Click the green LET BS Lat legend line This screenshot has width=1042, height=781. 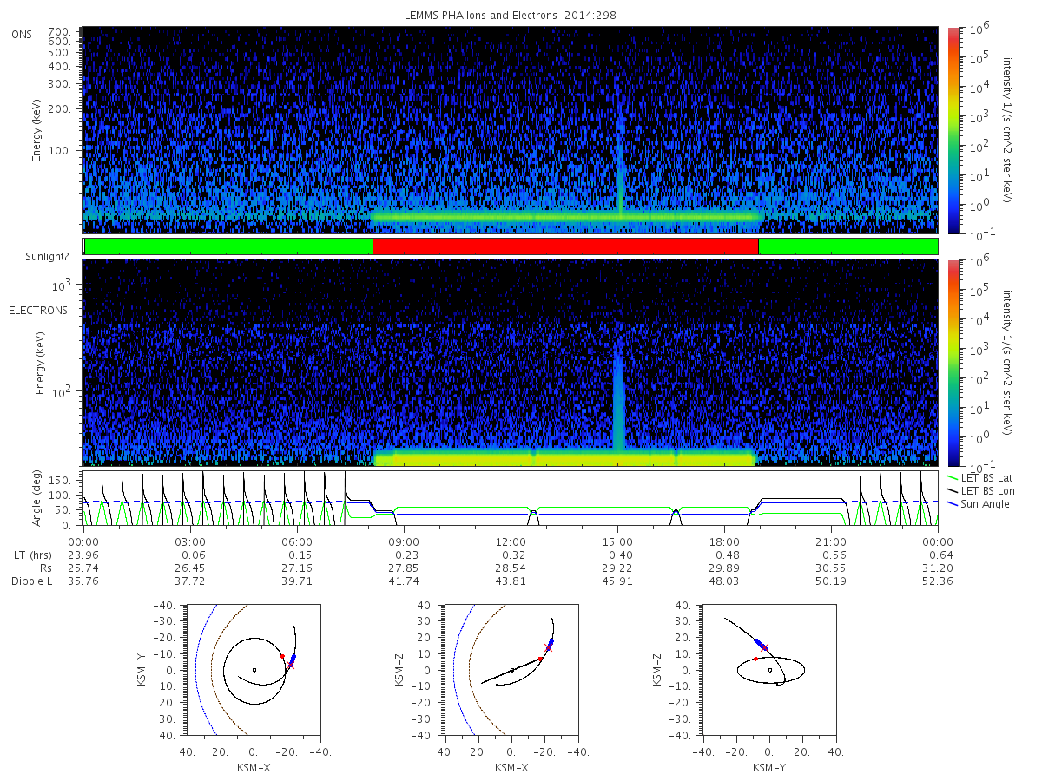click(x=953, y=477)
